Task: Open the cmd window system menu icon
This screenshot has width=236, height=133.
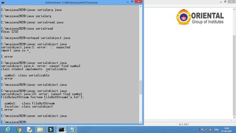Action: [x=3, y=3]
